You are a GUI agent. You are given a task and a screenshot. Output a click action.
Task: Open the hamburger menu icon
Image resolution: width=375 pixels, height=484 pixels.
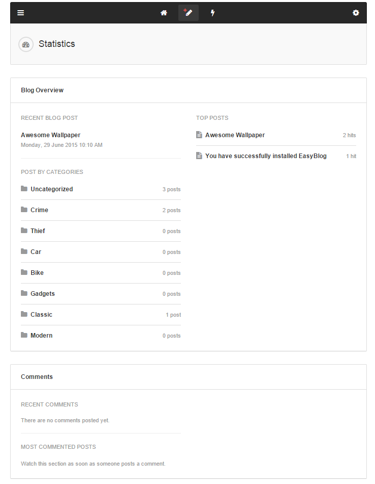pos(21,13)
